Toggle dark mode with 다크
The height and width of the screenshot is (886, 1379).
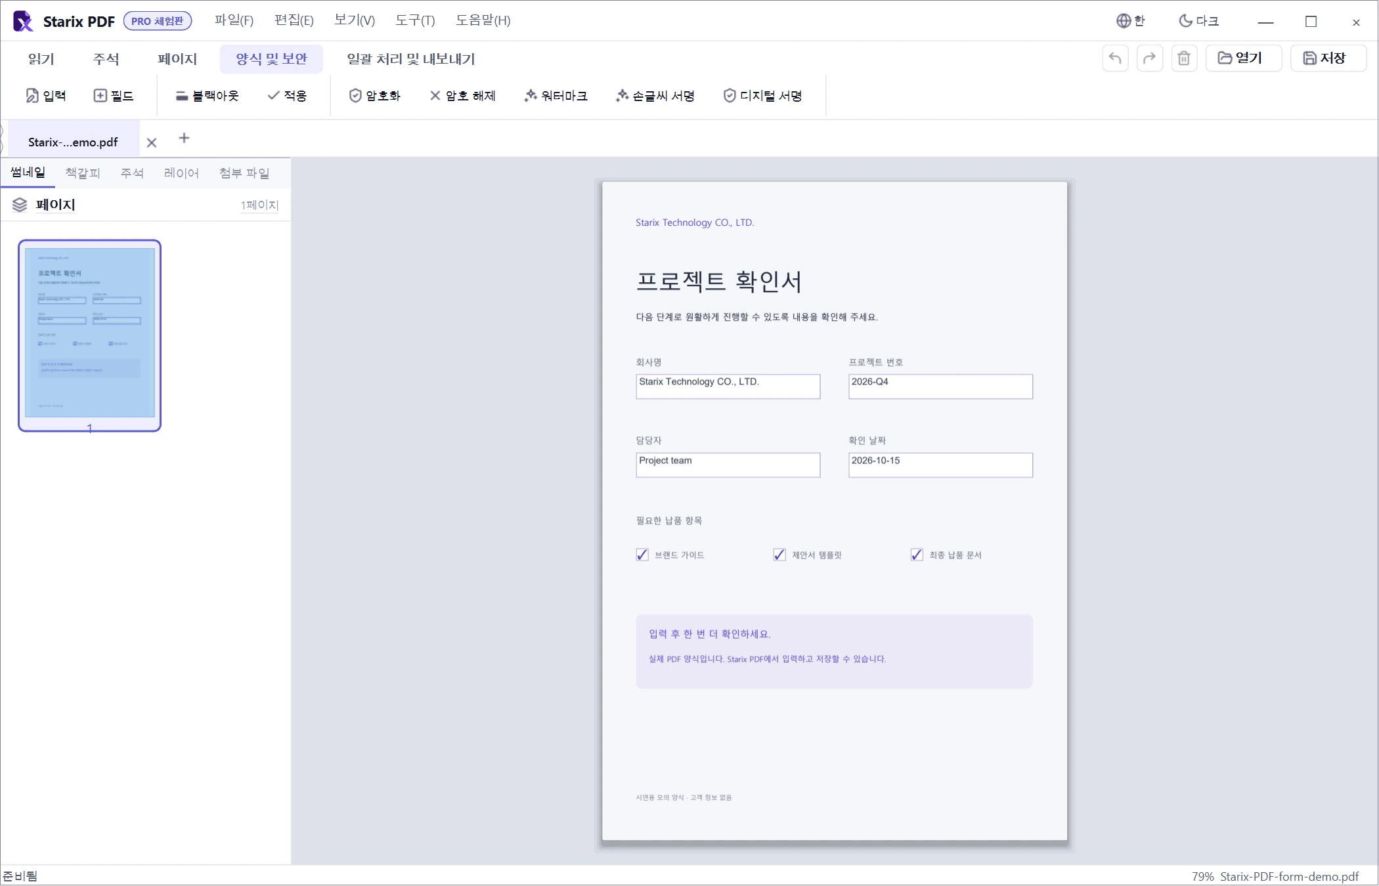(x=1198, y=21)
